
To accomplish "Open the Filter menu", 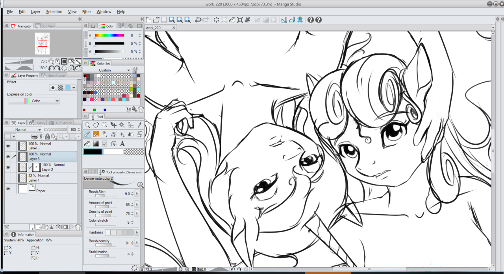I will pos(87,12).
